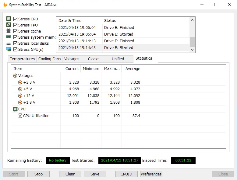Click the monitor icon beside Stress GPU(s)
237x180 pixels.
click(9, 49)
